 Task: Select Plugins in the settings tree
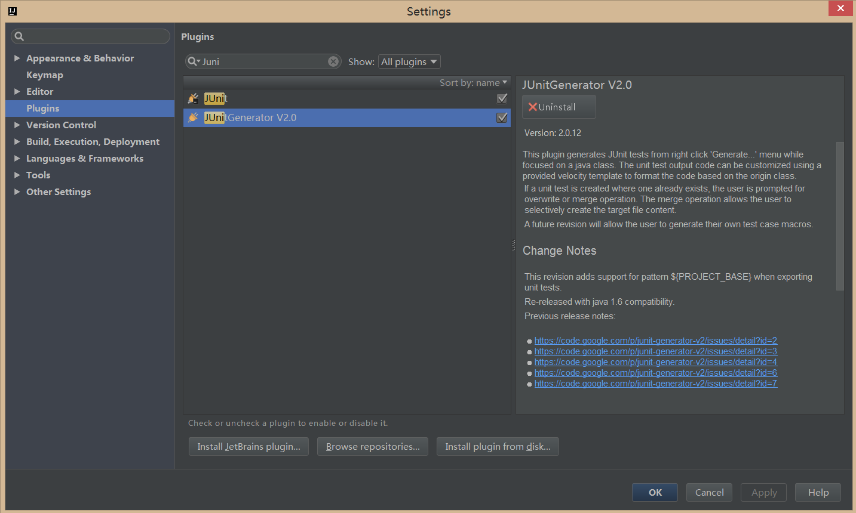pos(90,108)
